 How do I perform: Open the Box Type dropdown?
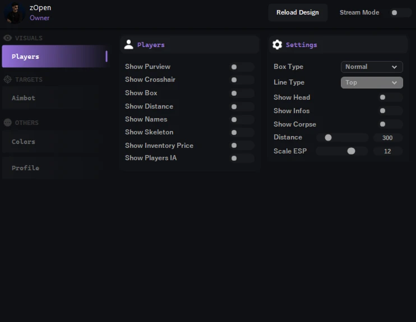tap(372, 67)
